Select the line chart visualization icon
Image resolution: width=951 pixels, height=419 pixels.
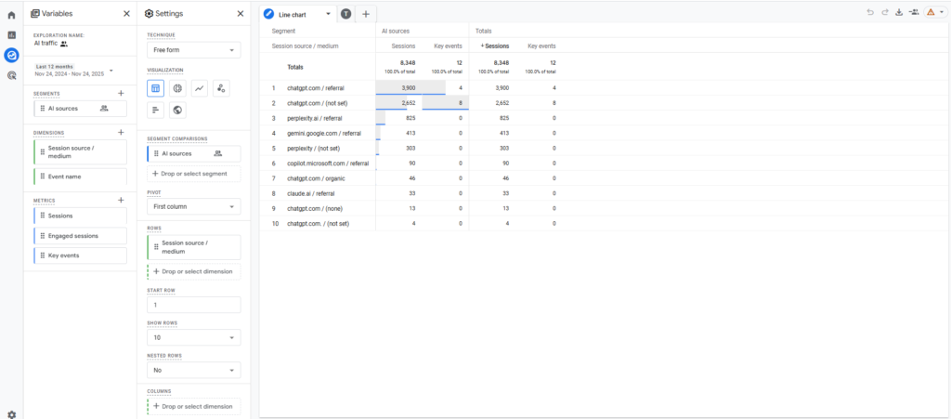(199, 88)
